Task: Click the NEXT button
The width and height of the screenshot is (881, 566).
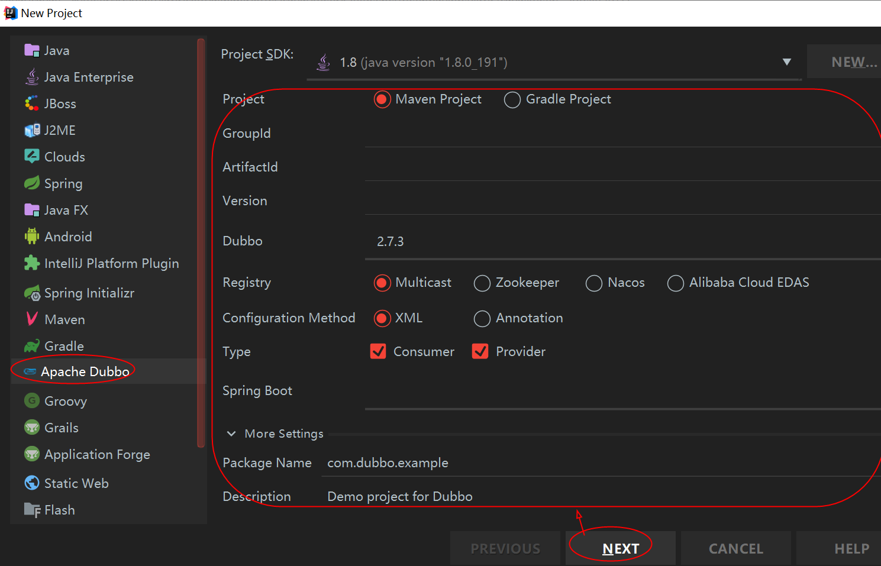Action: pos(621,548)
